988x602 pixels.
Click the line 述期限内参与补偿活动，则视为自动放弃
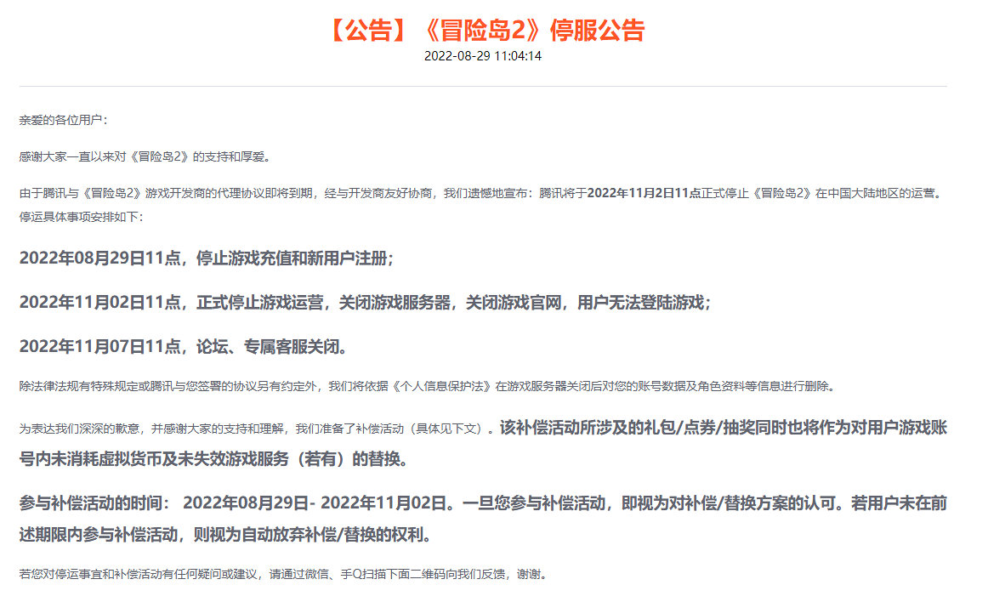(x=227, y=535)
